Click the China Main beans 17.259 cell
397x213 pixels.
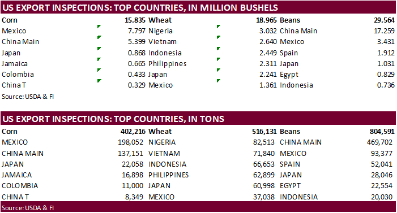(384, 31)
